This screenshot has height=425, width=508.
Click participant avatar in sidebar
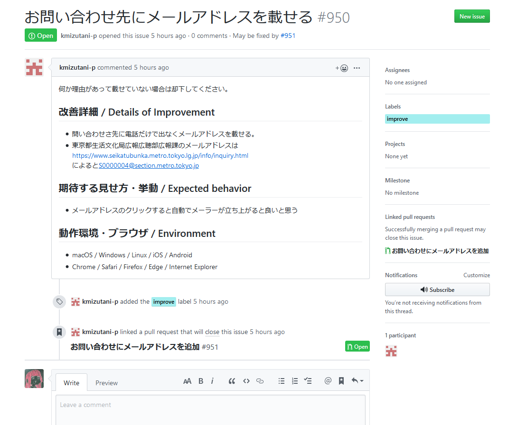(x=391, y=351)
